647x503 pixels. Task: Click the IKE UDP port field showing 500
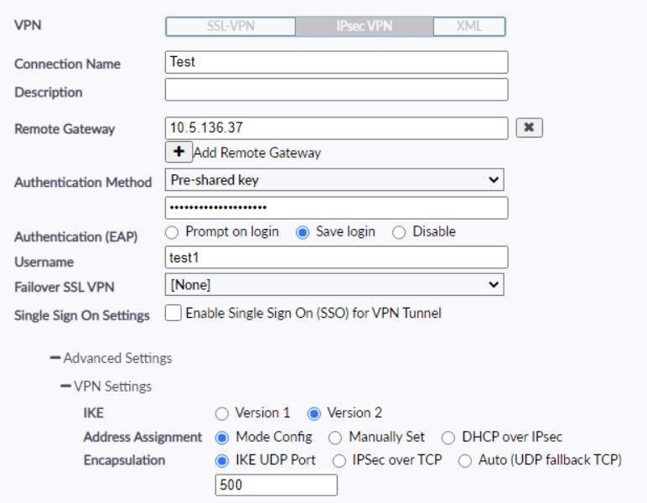tap(276, 485)
